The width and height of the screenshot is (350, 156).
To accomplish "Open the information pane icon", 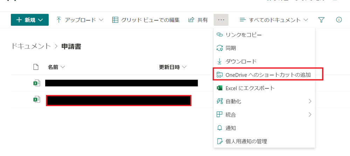I will pyautogui.click(x=339, y=20).
